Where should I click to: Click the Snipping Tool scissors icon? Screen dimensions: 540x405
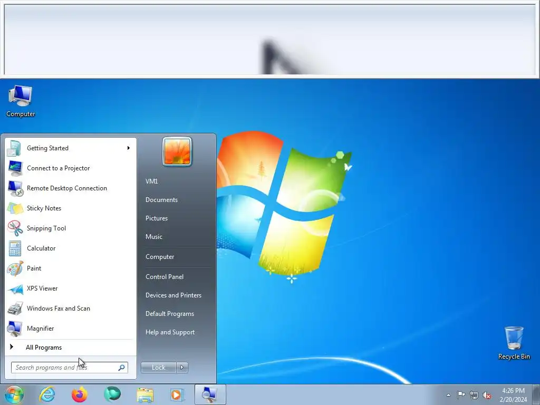tap(15, 228)
